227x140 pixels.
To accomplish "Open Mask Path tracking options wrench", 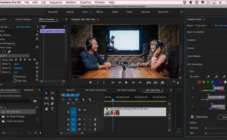I will [x=35, y=59].
